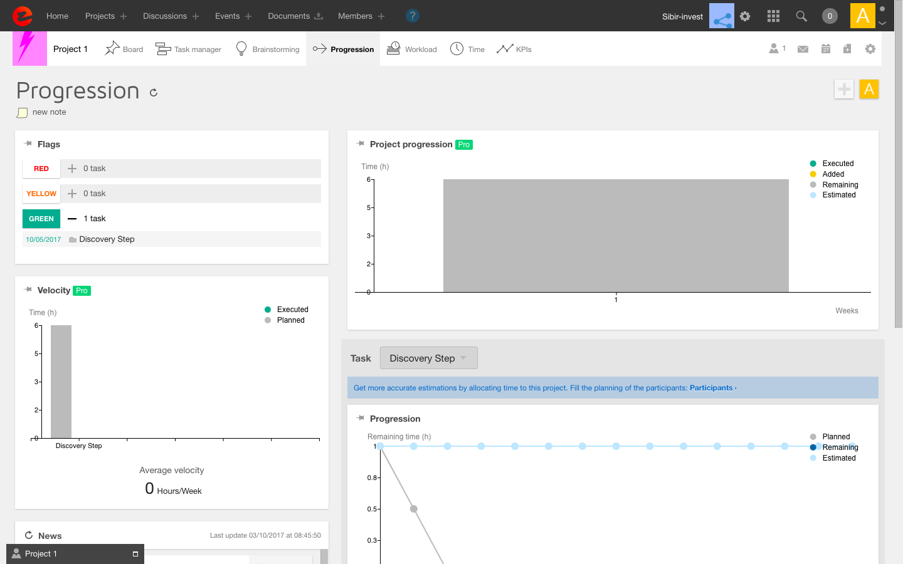Refresh the Progression page with reload icon
The image size is (903, 564).
point(154,93)
